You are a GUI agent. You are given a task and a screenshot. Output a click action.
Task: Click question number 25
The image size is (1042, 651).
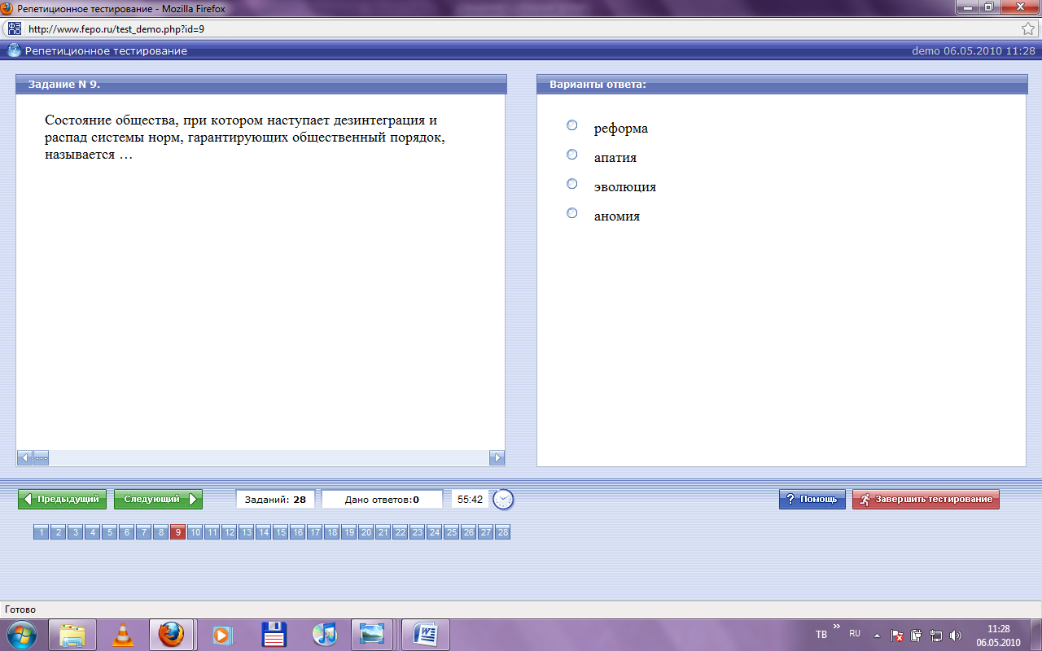pyautogui.click(x=451, y=532)
